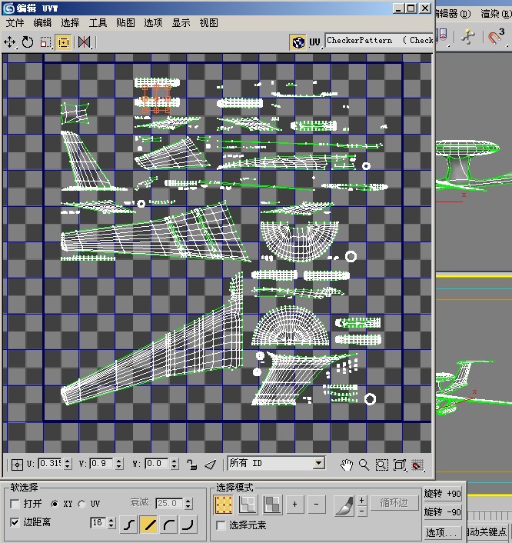512x543 pixels.
Task: Click the Mirror horizontal tool
Action: coord(84,42)
